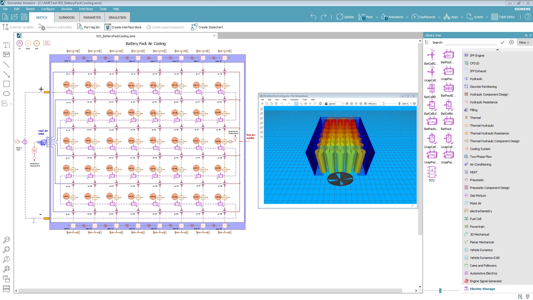Click the Update sketch icon

coord(340,17)
